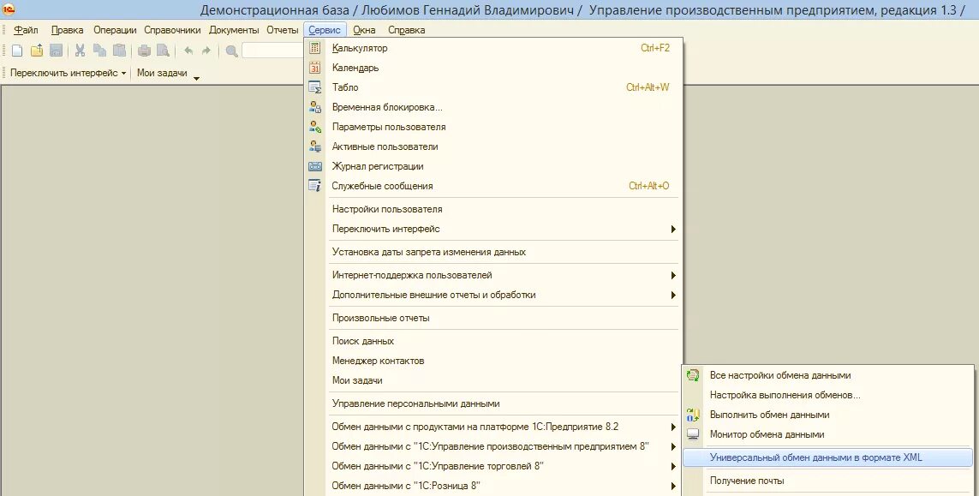Close the open Сервис menu header

pos(325,30)
